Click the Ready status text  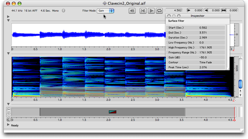[15, 125]
